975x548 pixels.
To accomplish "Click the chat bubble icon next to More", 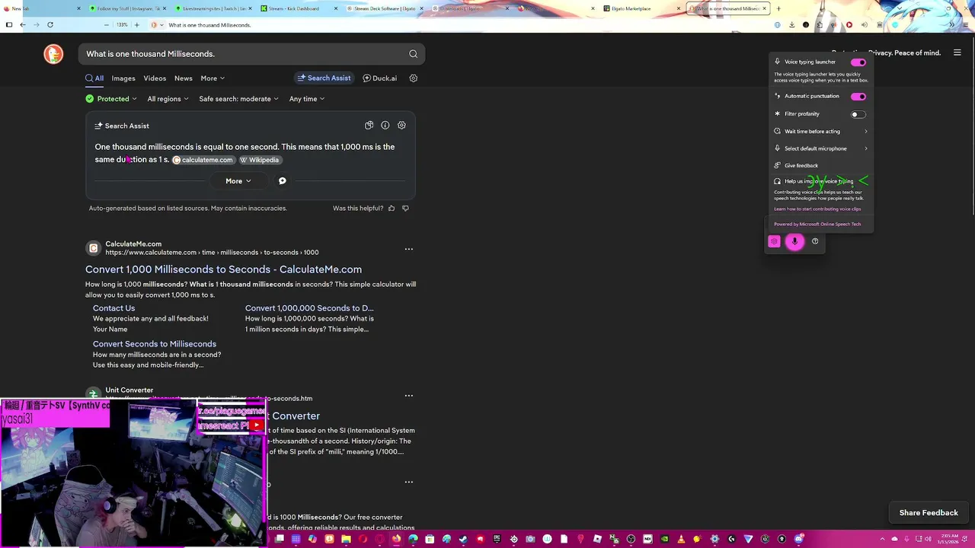I will tap(282, 181).
